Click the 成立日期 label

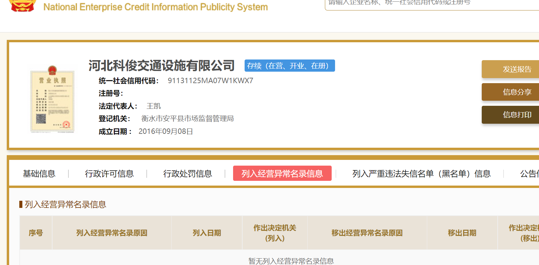(x=115, y=131)
